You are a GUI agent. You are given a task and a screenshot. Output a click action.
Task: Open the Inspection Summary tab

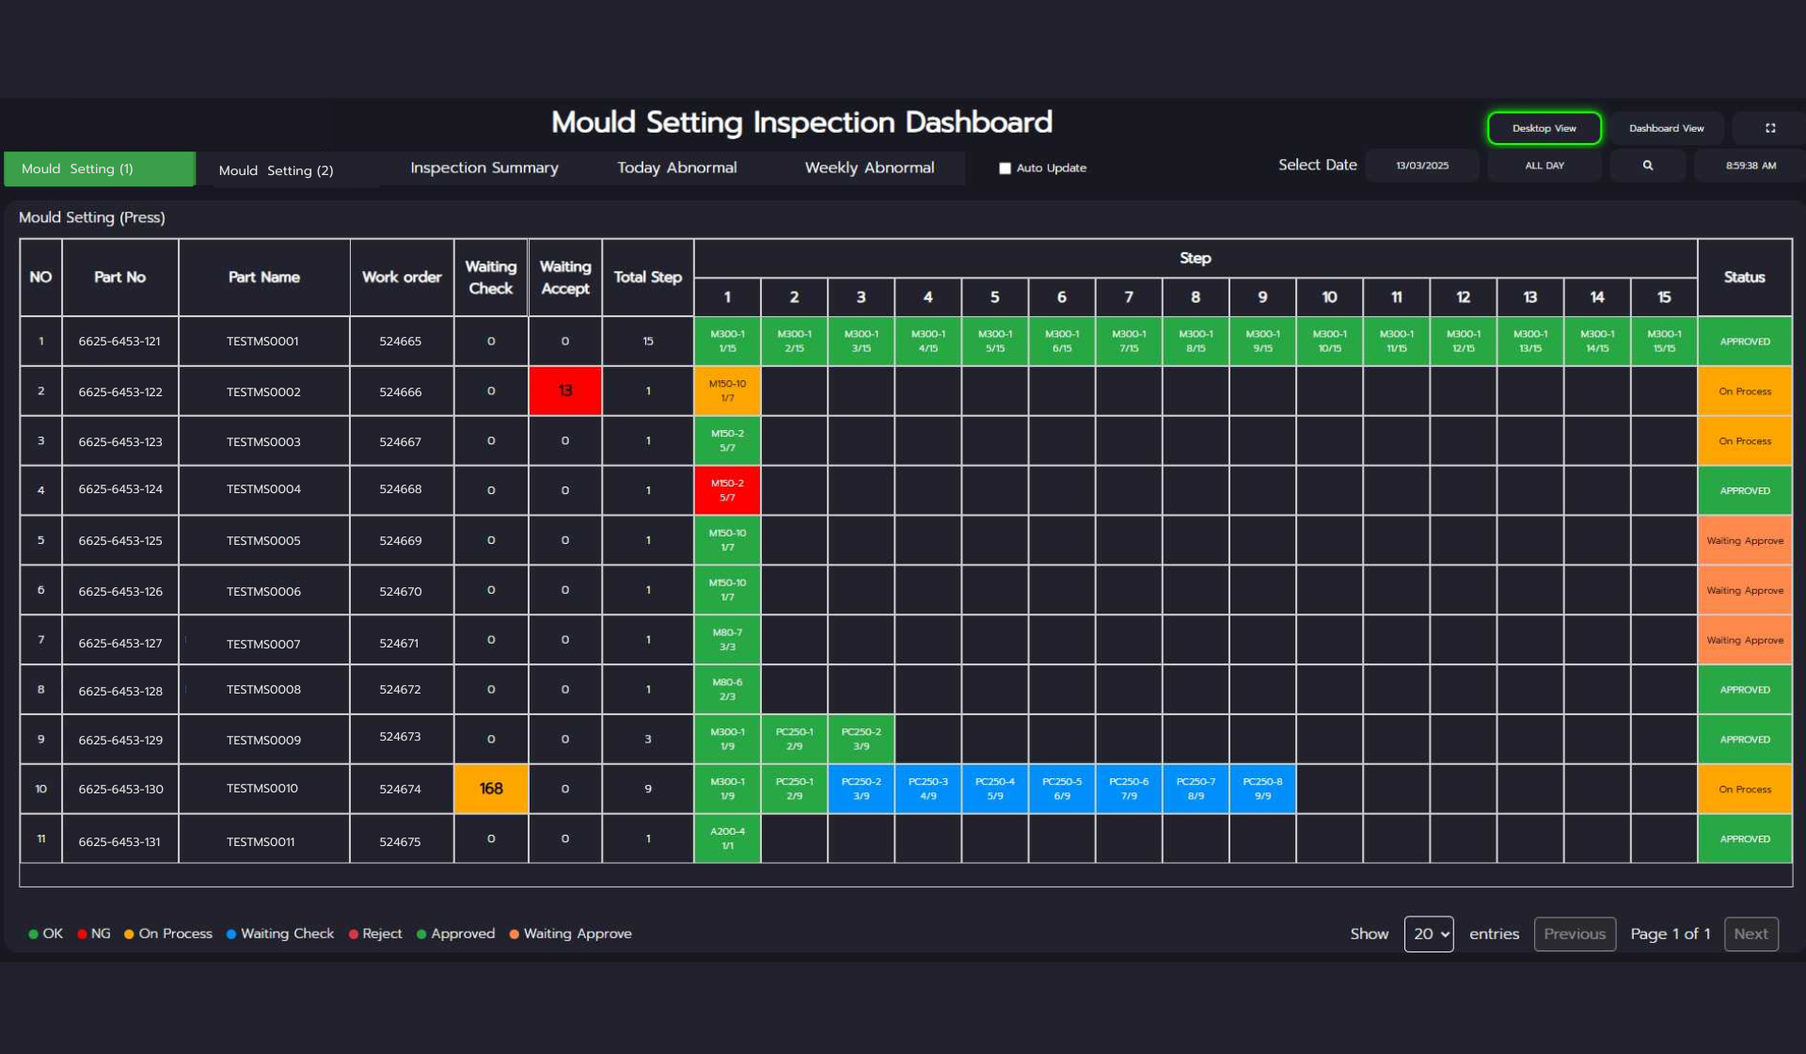tap(483, 168)
